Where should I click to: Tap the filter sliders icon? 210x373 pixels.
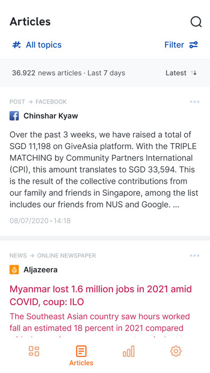coord(193,44)
